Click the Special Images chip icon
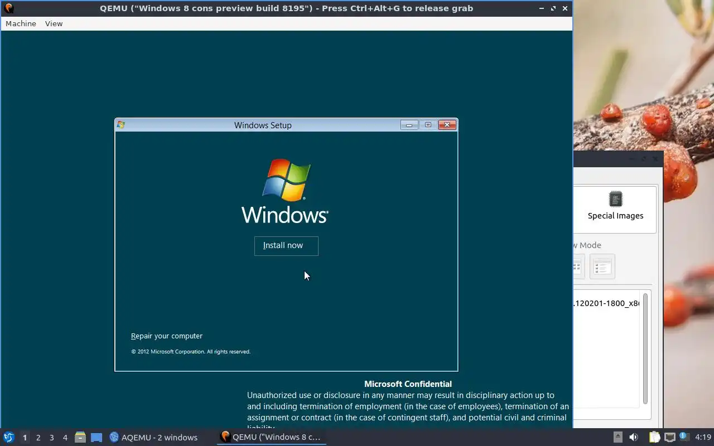The image size is (714, 446). click(615, 199)
